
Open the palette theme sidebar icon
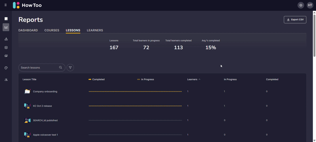click(6, 68)
